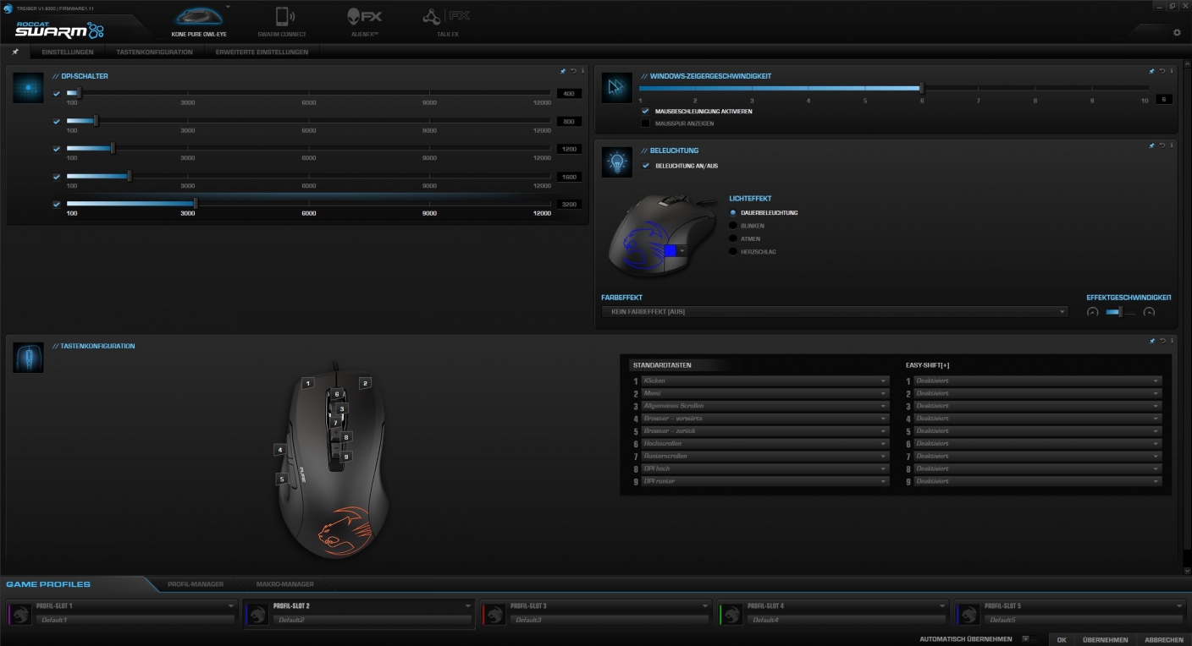Switch to the Tastenkonfiguration tab
The height and width of the screenshot is (646, 1192).
(x=154, y=52)
